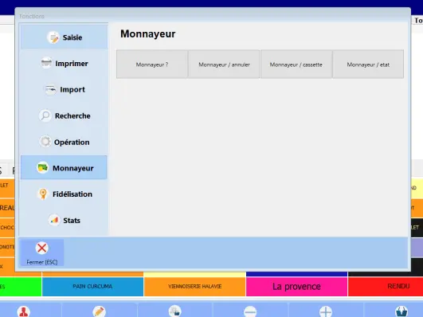
Task: Click the pink La provence tile
Action: click(296, 287)
